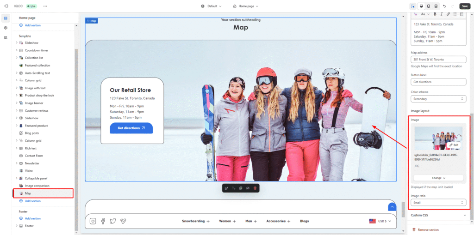
Task: Open the Image ratio Small dropdown
Action: (x=438, y=202)
